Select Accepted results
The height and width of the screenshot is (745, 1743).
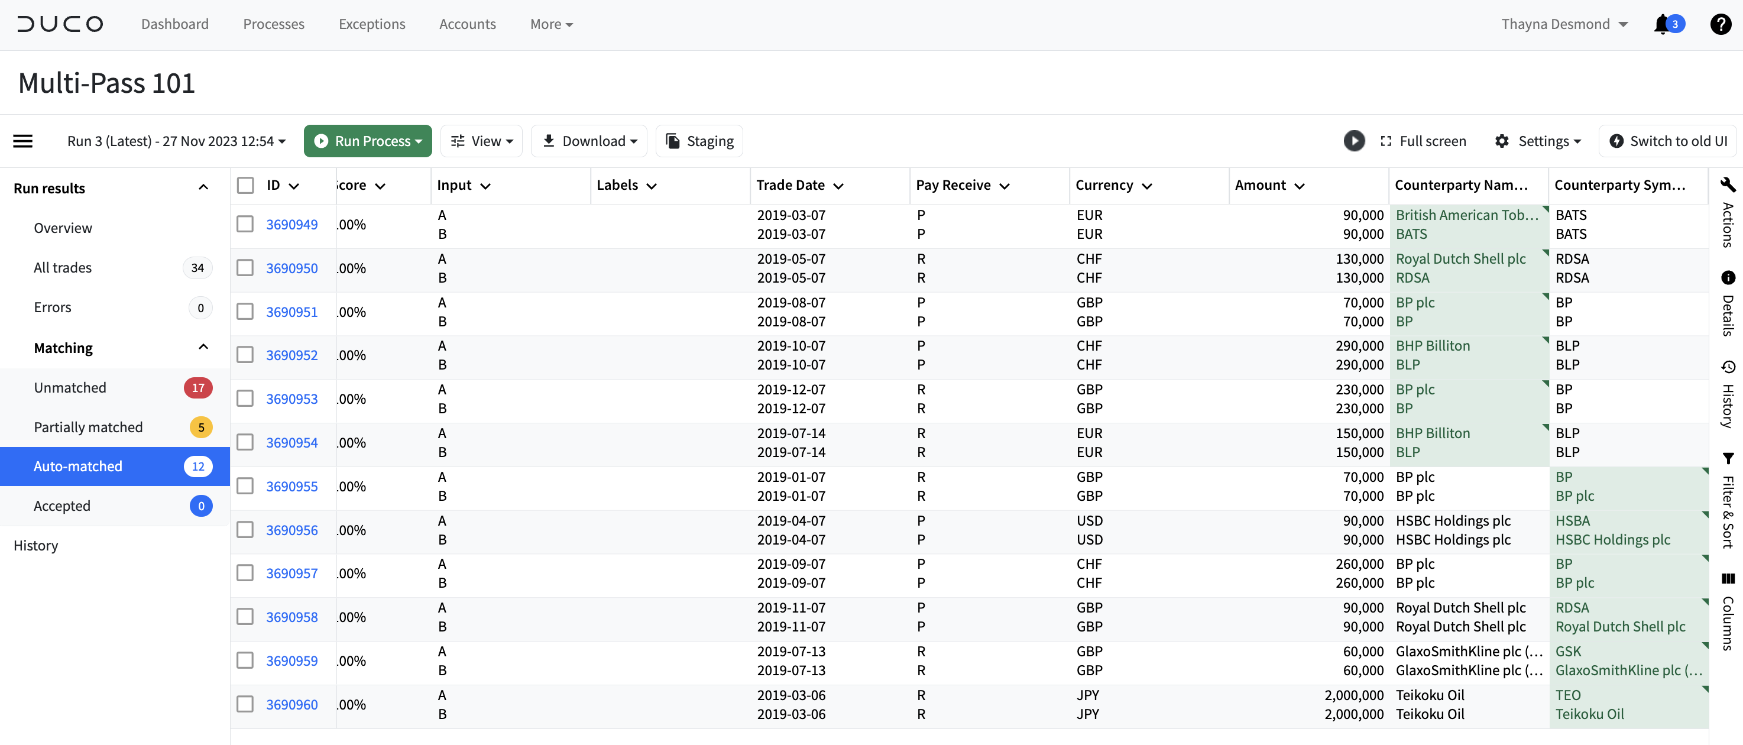pyautogui.click(x=115, y=506)
